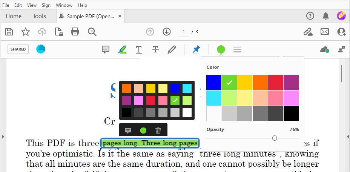Open the green color picker in the toolbar
This screenshot has height=172, width=350.
pyautogui.click(x=221, y=49)
